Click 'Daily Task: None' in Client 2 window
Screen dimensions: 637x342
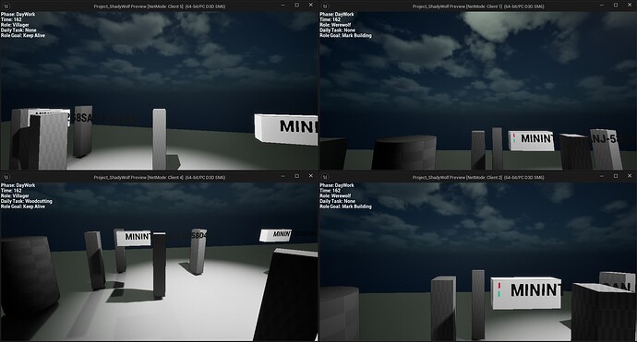click(x=338, y=201)
